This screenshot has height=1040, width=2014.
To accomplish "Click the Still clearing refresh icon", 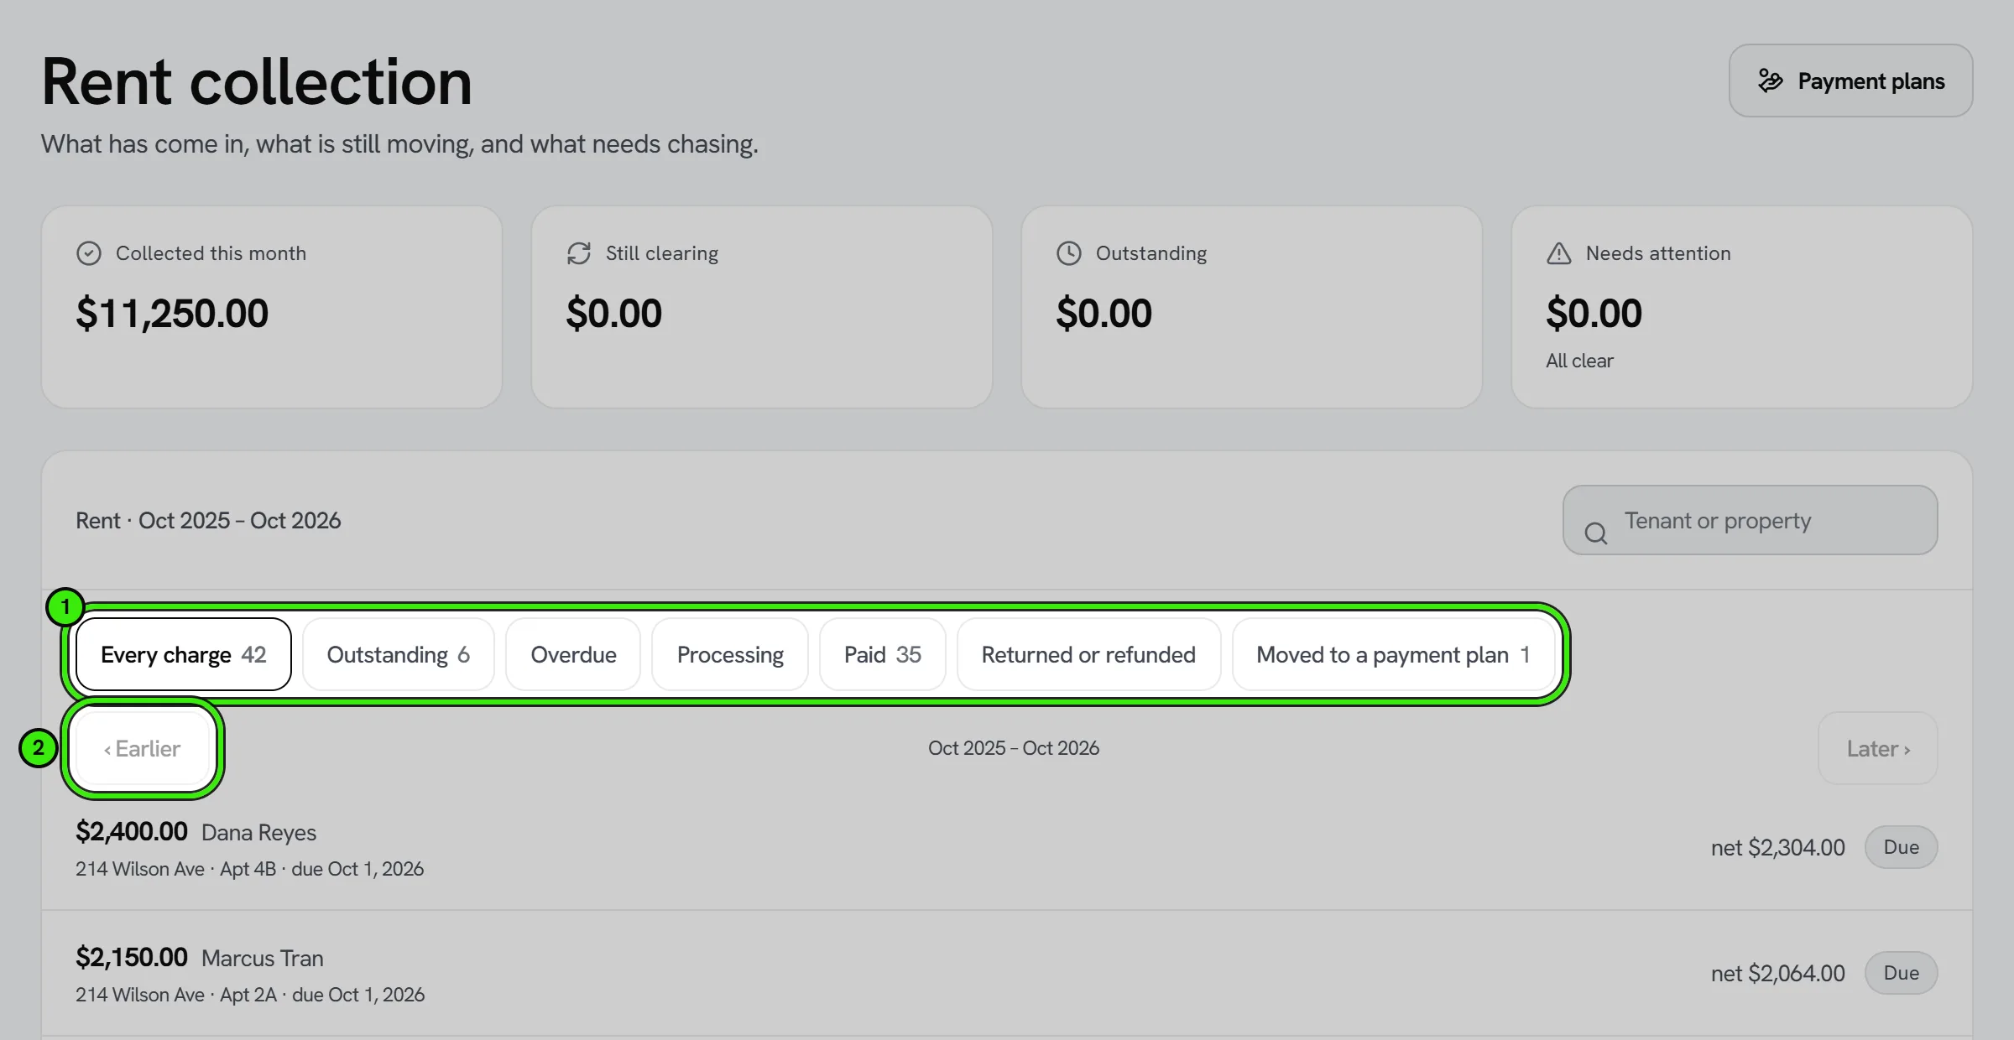I will click(579, 253).
